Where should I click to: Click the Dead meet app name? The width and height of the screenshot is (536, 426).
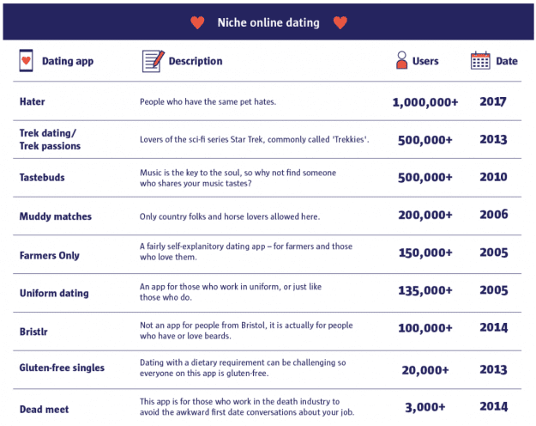click(x=44, y=406)
